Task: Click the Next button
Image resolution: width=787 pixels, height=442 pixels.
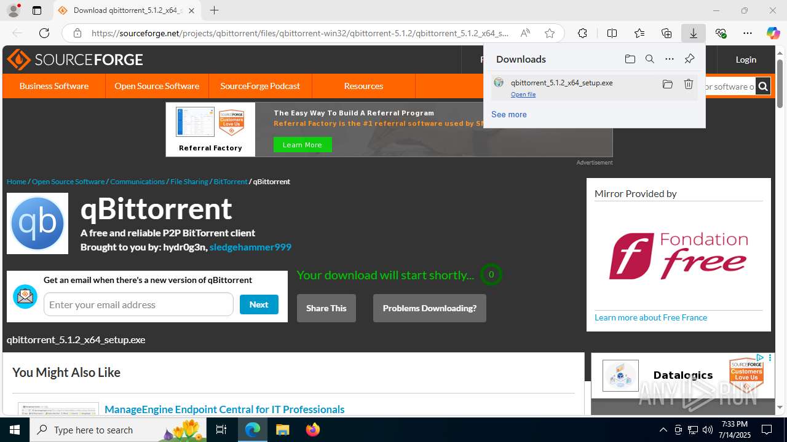Action: coord(259,304)
